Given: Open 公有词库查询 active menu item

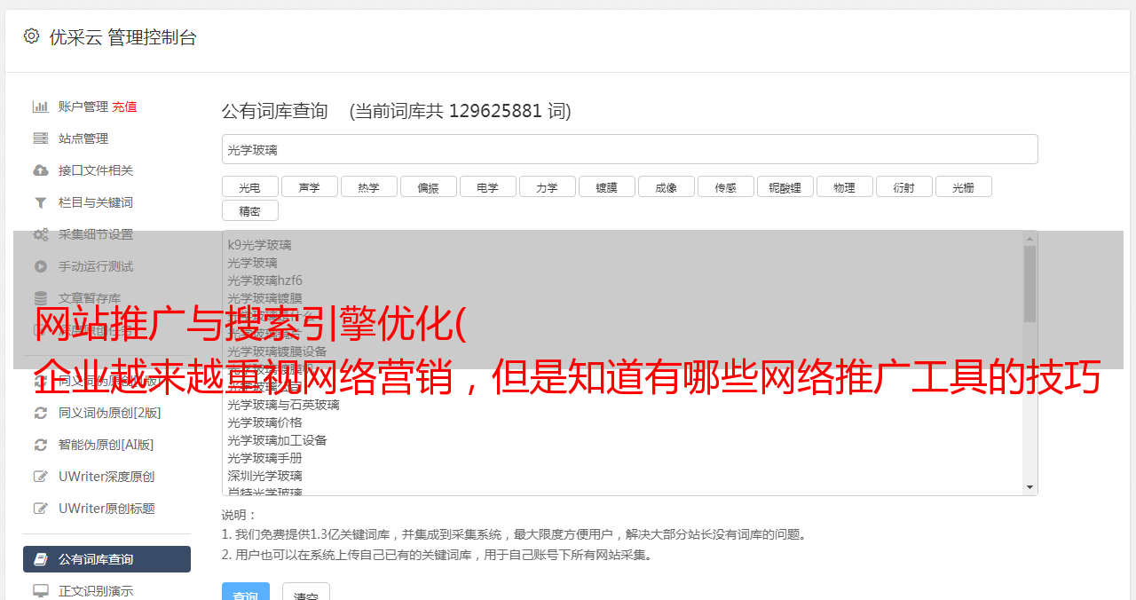Looking at the screenshot, I should tap(106, 559).
